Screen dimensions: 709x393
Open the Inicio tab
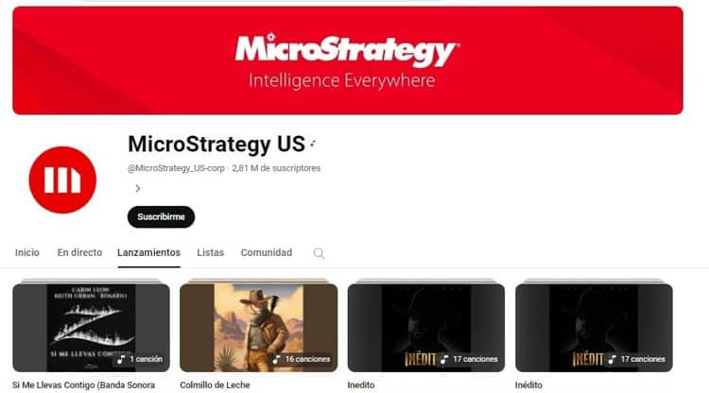(27, 252)
